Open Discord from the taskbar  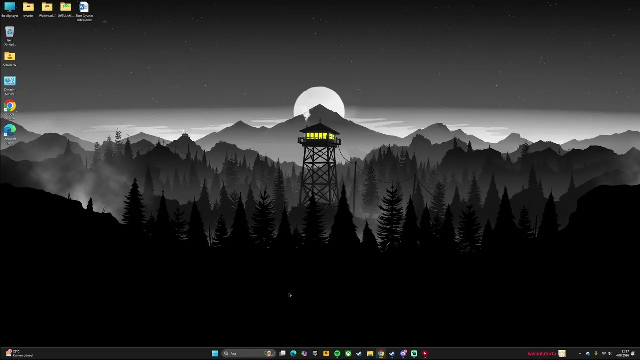(x=403, y=354)
